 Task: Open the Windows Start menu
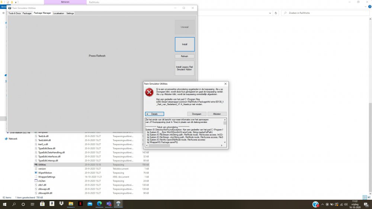point(4,204)
